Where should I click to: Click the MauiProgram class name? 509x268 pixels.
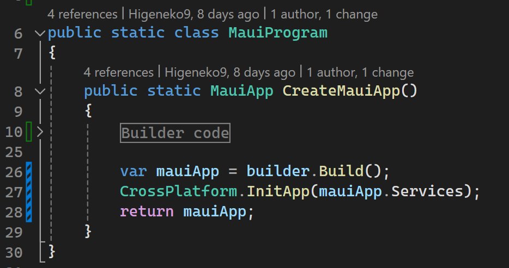[x=278, y=33]
